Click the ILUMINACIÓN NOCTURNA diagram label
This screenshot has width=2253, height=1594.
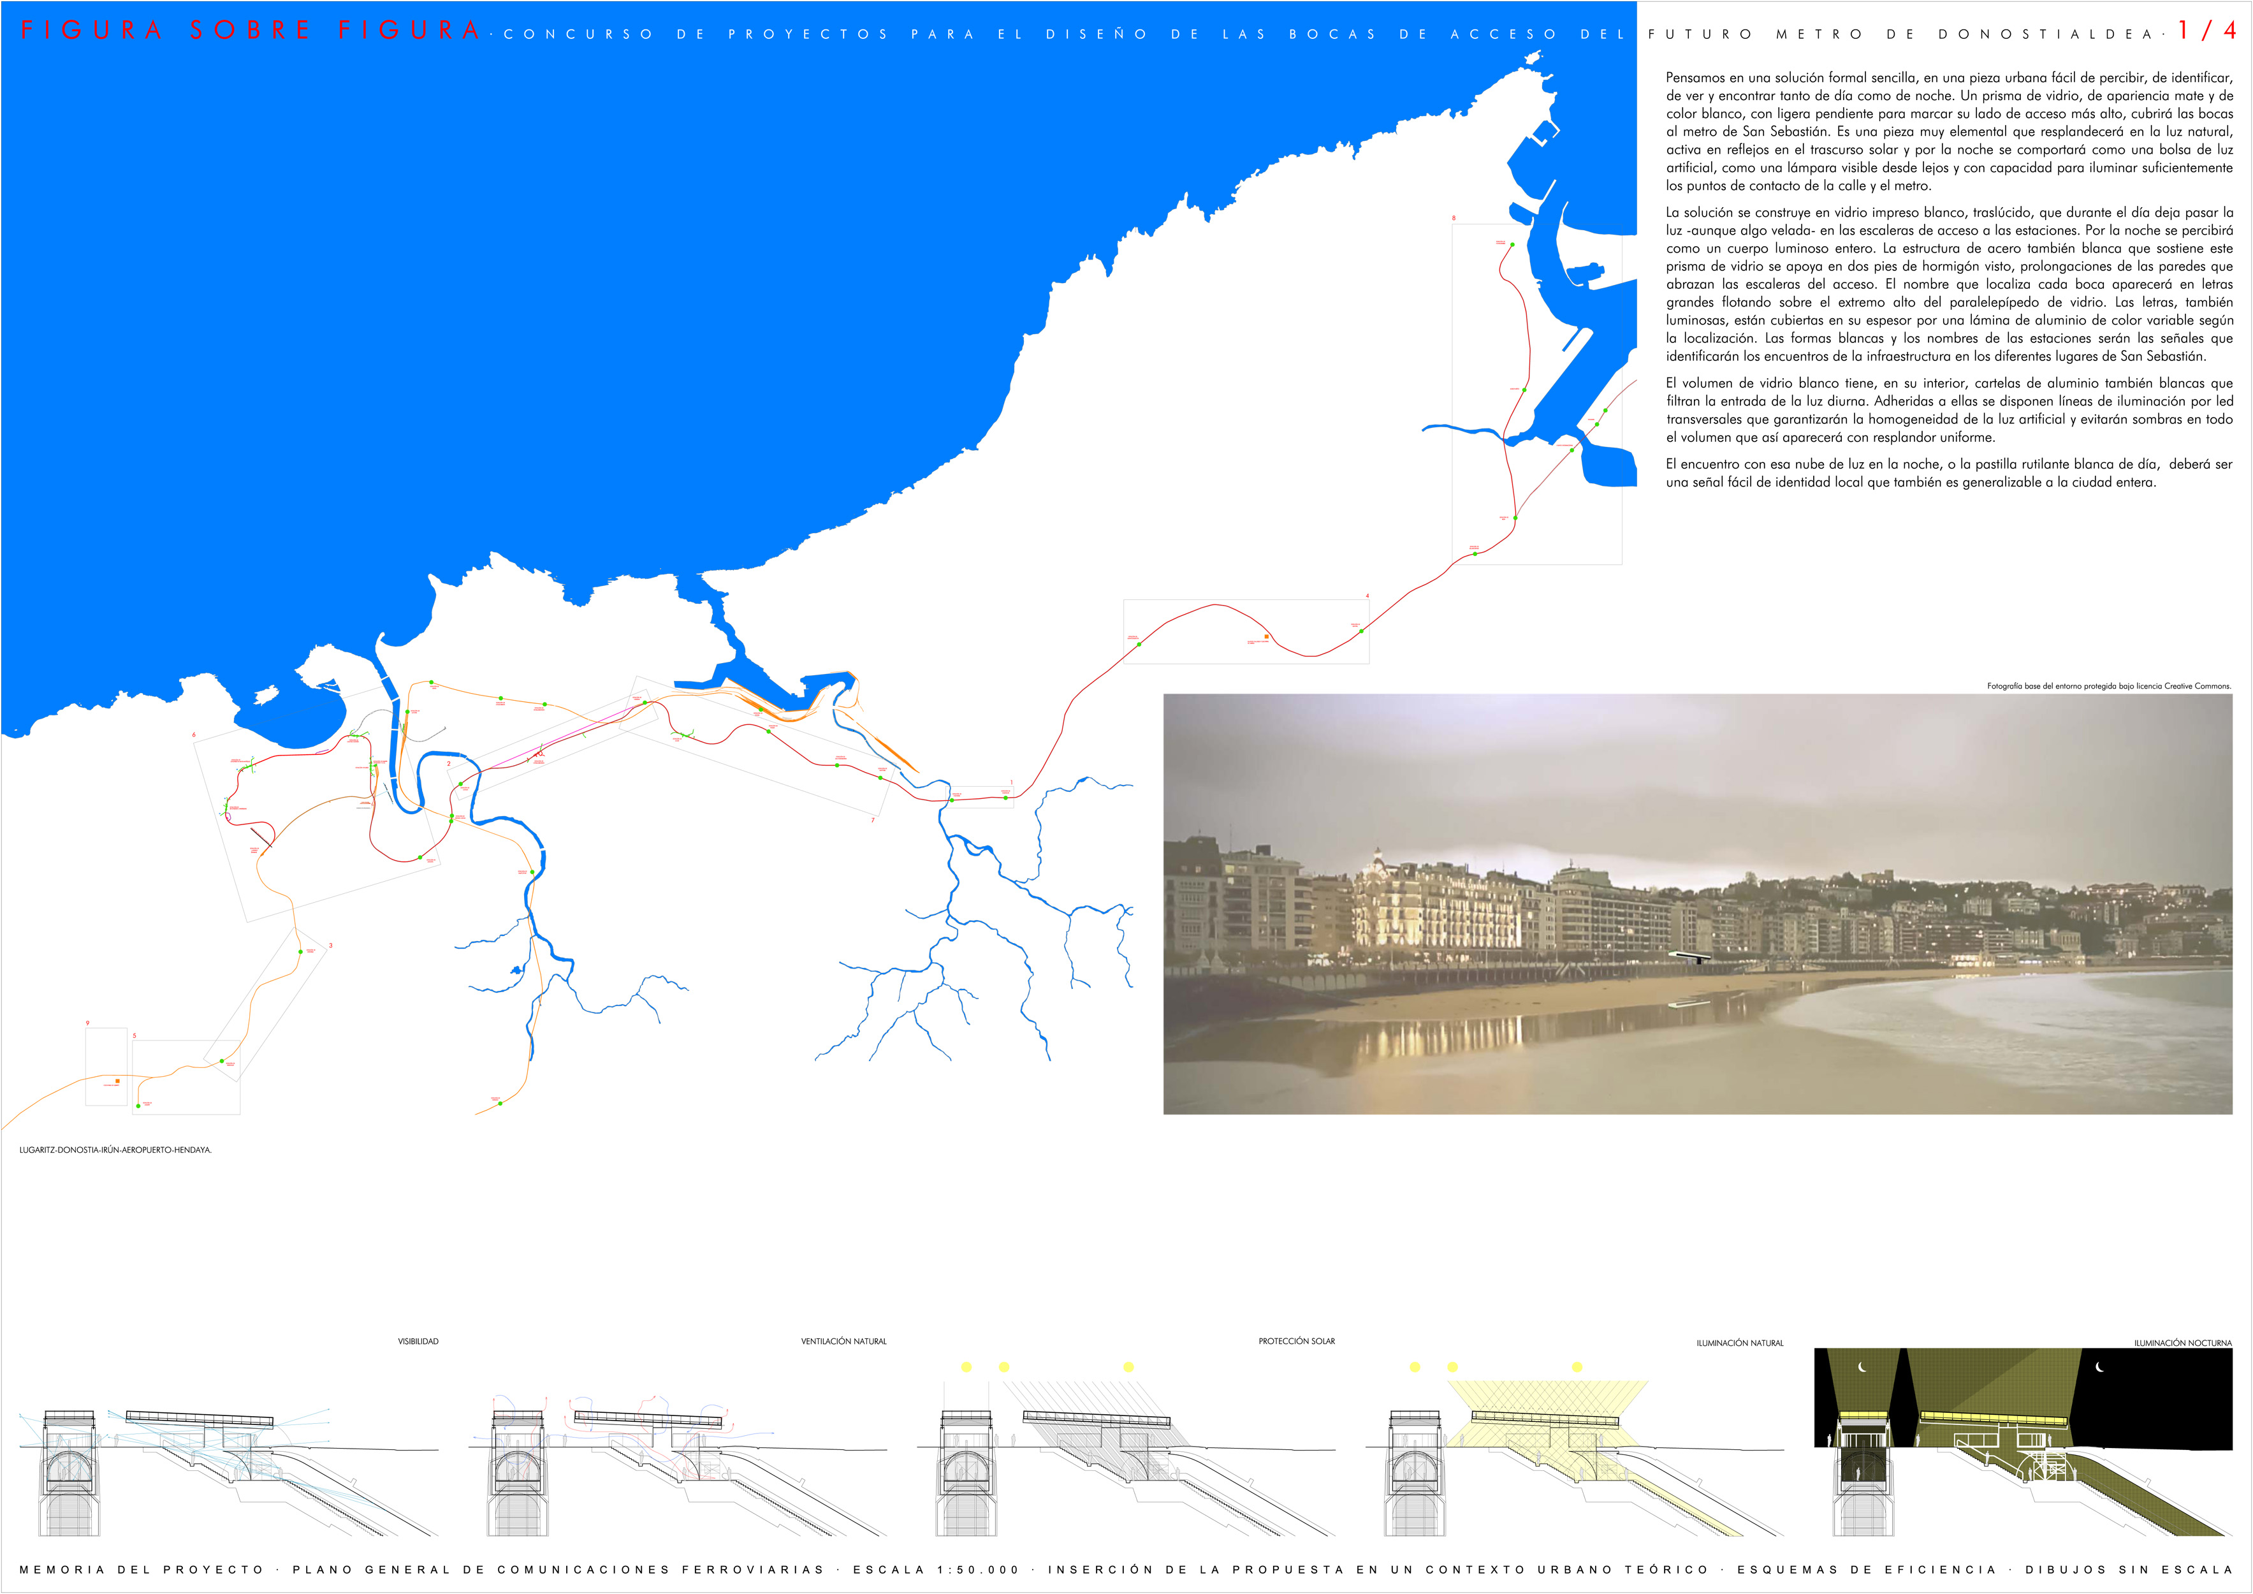[x=2182, y=1343]
